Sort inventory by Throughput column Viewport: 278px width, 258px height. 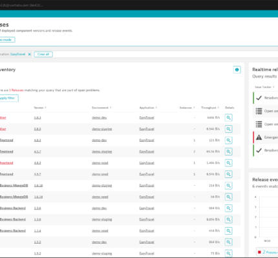point(210,108)
